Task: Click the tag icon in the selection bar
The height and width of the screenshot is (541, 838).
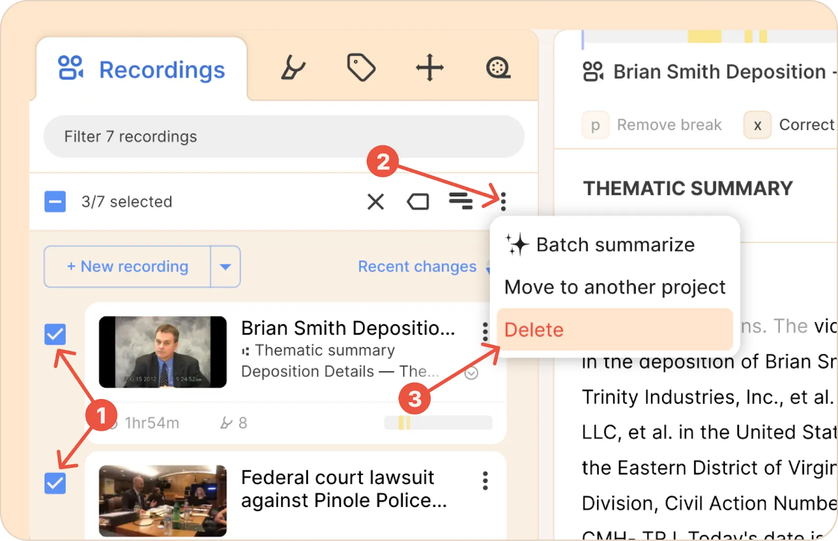Action: (x=418, y=202)
